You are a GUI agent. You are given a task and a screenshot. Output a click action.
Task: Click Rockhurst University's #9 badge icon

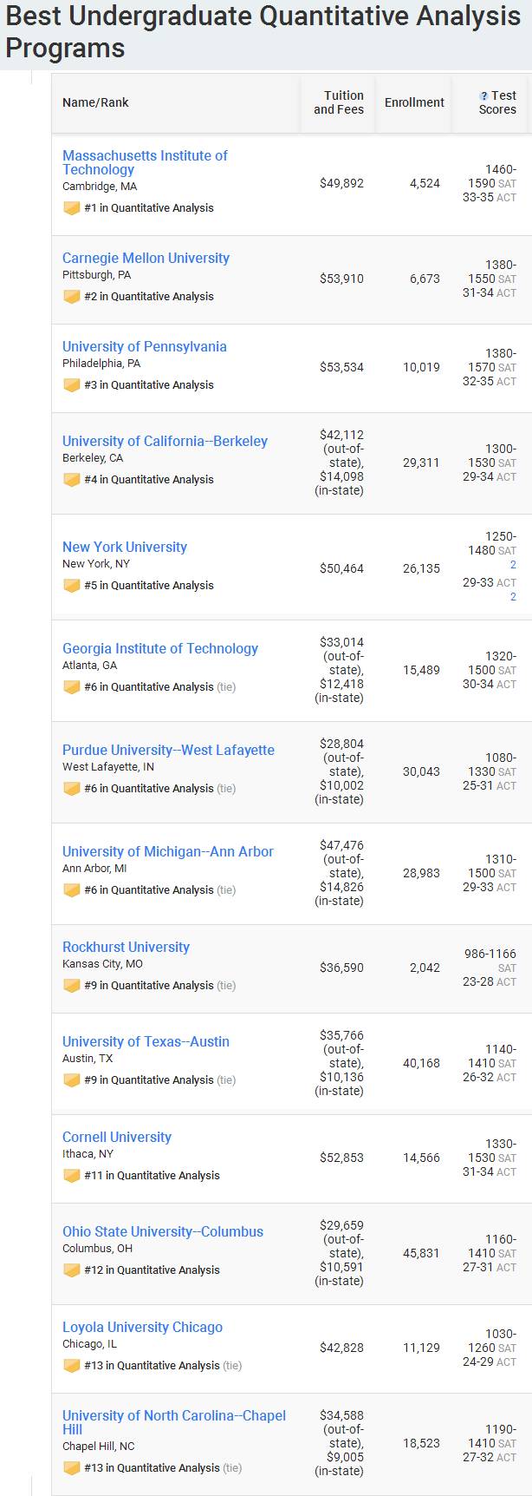pyautogui.click(x=71, y=986)
